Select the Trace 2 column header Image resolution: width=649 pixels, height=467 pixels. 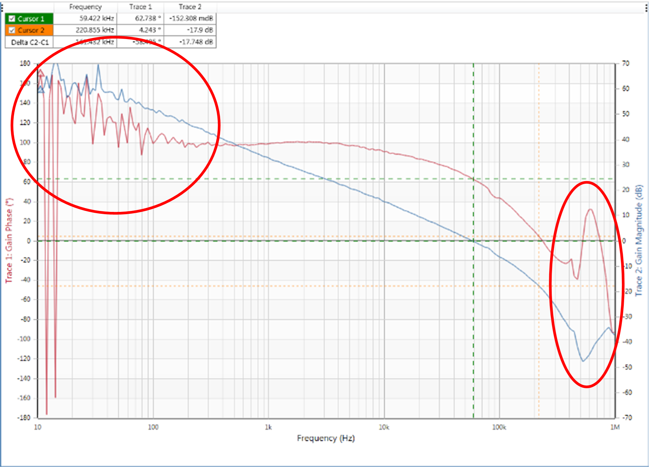point(190,7)
